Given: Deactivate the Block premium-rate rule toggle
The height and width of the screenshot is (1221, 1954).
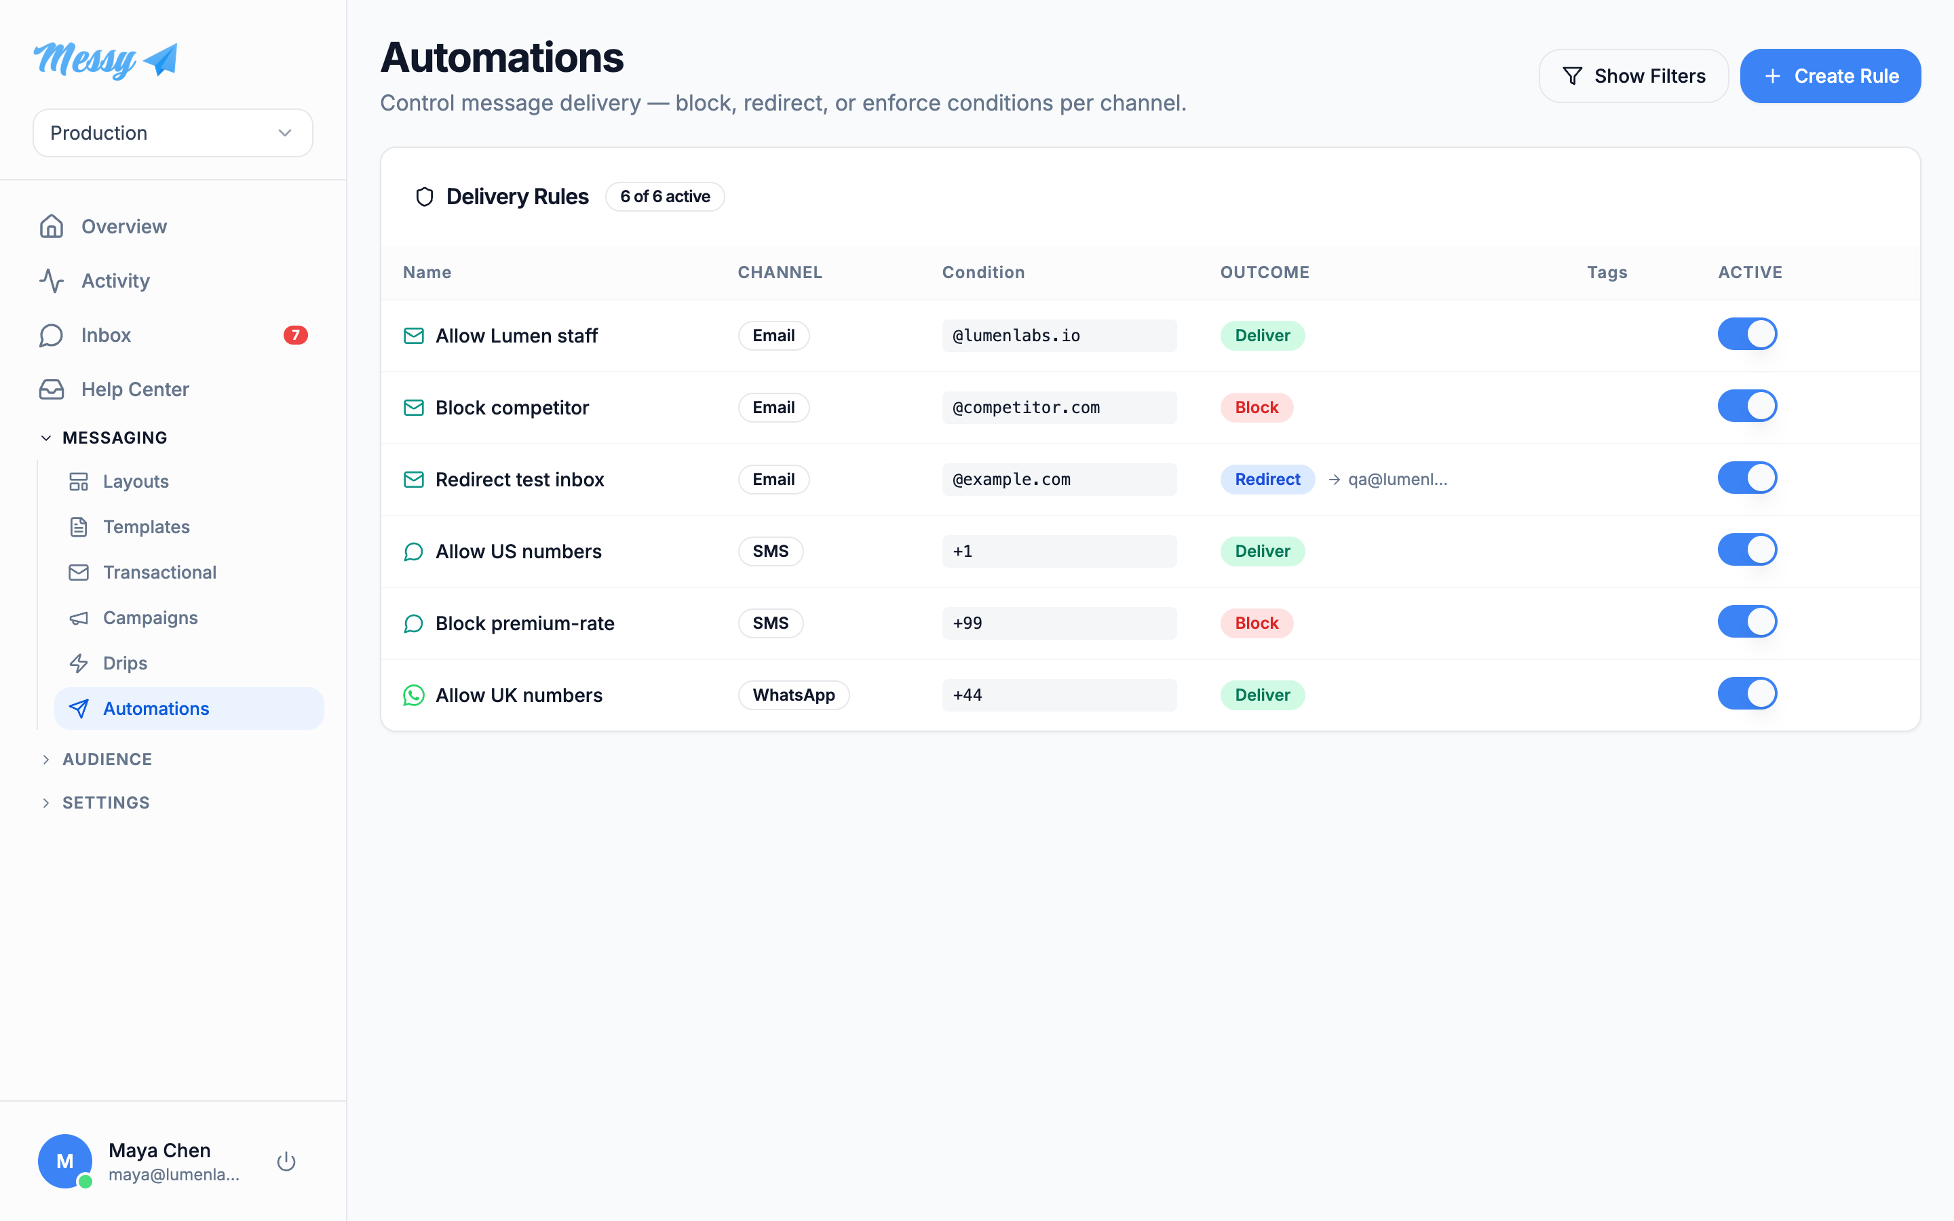Looking at the screenshot, I should [x=1747, y=622].
